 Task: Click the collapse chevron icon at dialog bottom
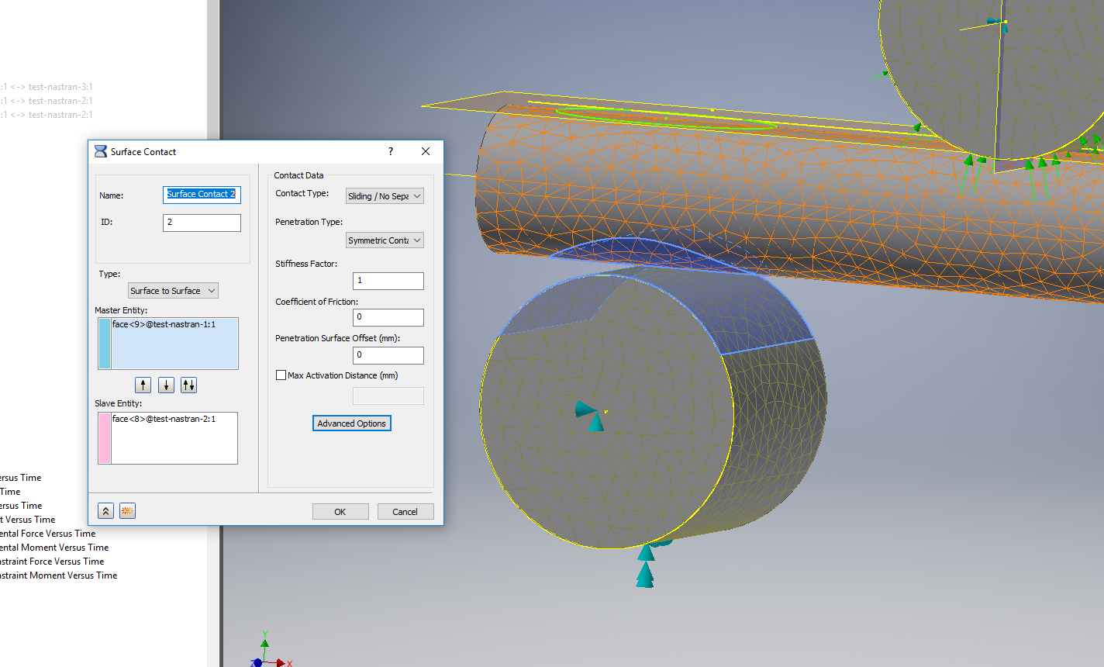point(105,510)
